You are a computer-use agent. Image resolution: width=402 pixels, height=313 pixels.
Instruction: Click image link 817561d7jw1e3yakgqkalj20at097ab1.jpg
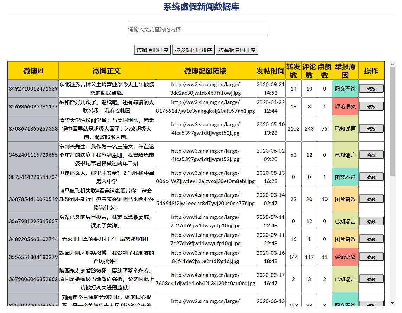205,106
